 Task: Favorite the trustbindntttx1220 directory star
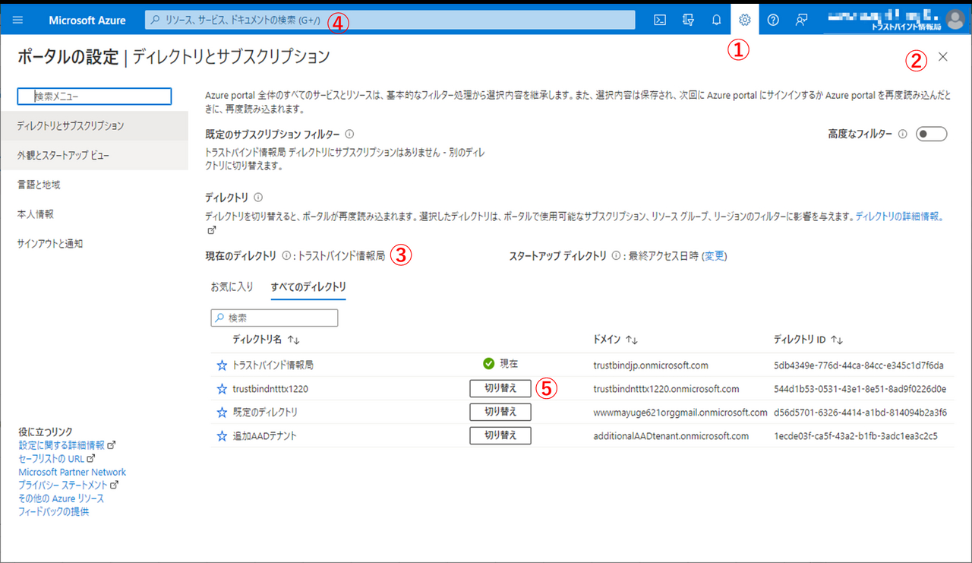[222, 389]
